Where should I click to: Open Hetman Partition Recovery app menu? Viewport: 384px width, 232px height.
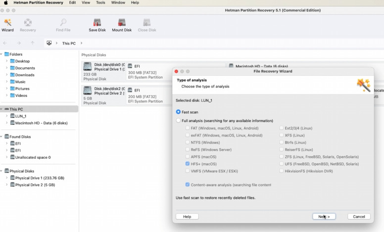pyautogui.click(x=38, y=2)
